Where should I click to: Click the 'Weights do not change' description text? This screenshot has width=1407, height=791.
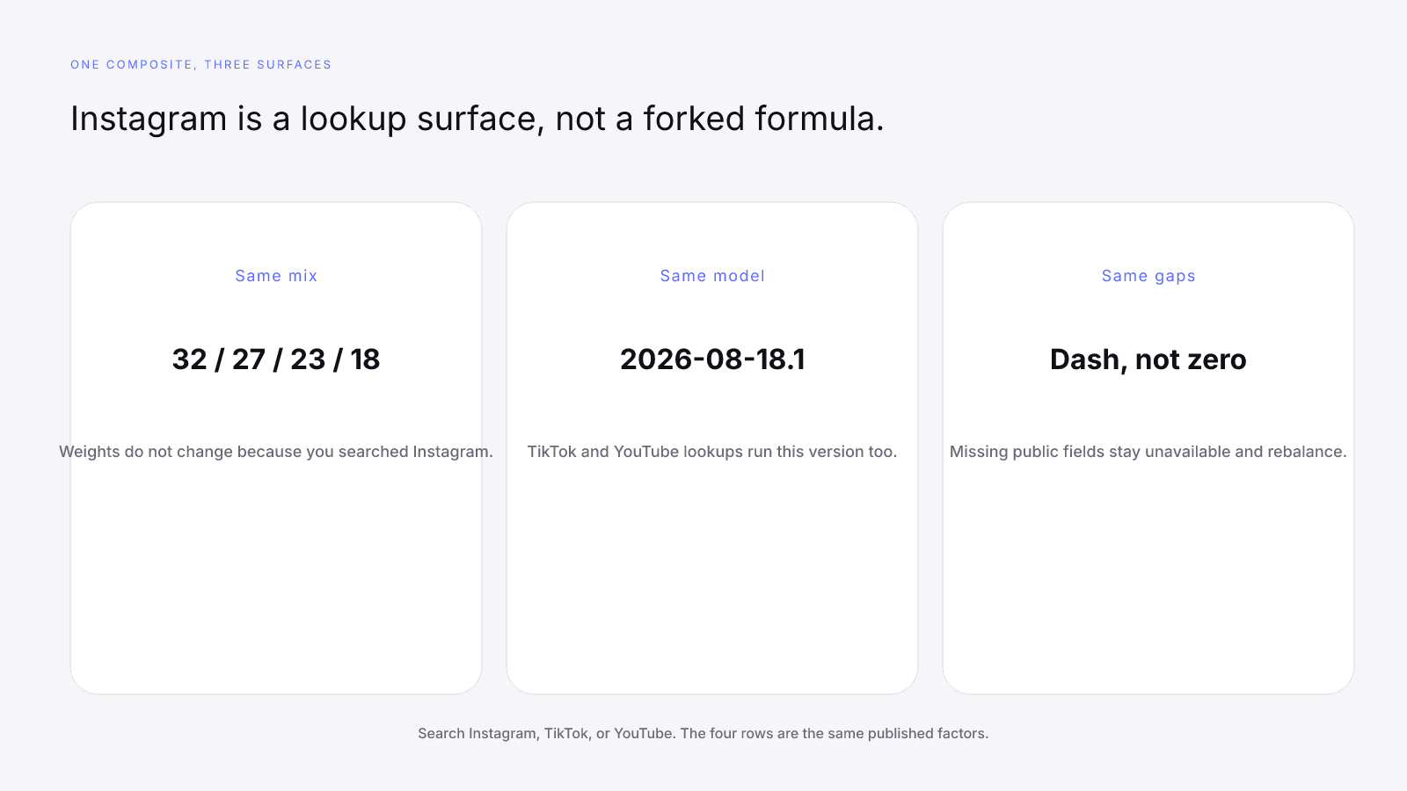tap(276, 452)
